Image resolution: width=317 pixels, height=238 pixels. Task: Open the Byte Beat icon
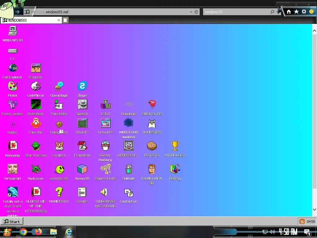click(36, 104)
